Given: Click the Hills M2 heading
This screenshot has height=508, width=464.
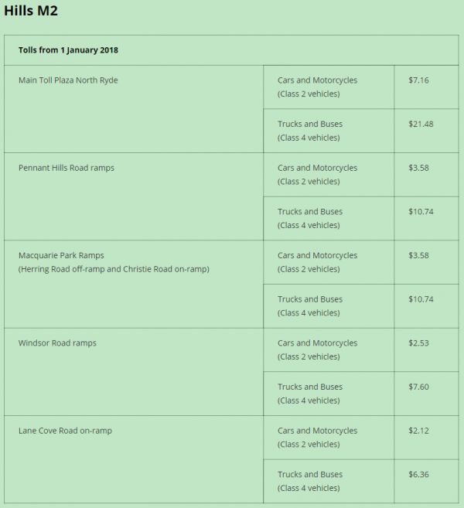Looking at the screenshot, I should pyautogui.click(x=30, y=11).
